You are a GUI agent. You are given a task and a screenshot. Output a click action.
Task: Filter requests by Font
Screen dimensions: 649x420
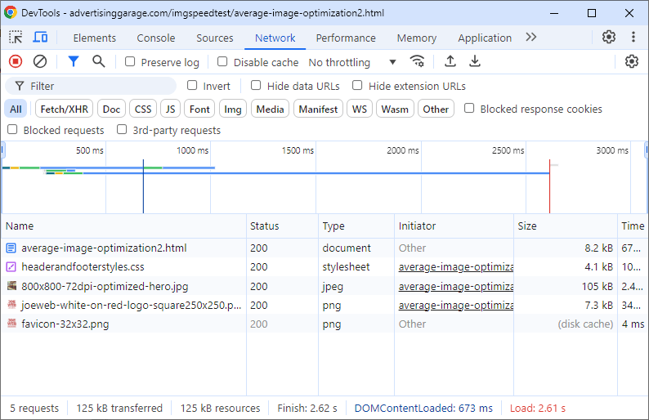[x=199, y=109]
